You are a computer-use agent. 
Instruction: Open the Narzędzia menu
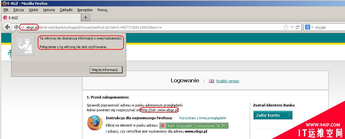85,10
